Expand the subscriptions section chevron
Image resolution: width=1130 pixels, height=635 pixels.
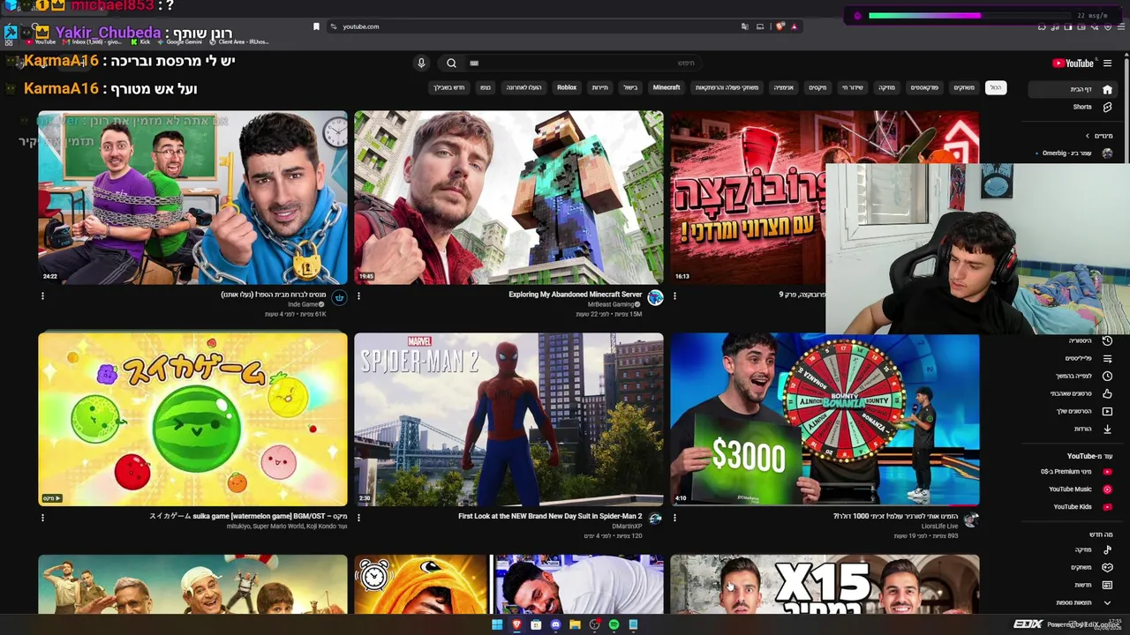(x=1088, y=136)
